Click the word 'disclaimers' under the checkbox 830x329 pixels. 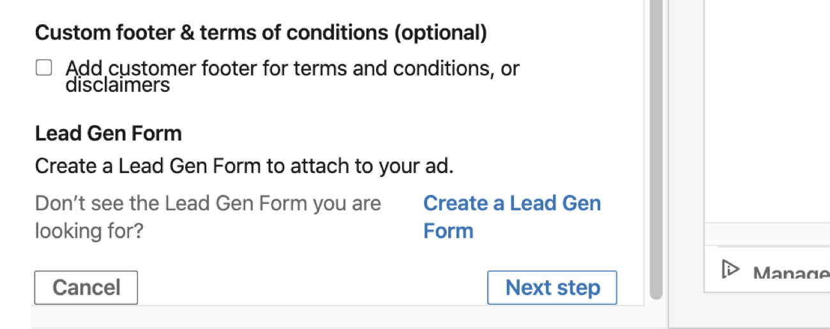pos(117,85)
